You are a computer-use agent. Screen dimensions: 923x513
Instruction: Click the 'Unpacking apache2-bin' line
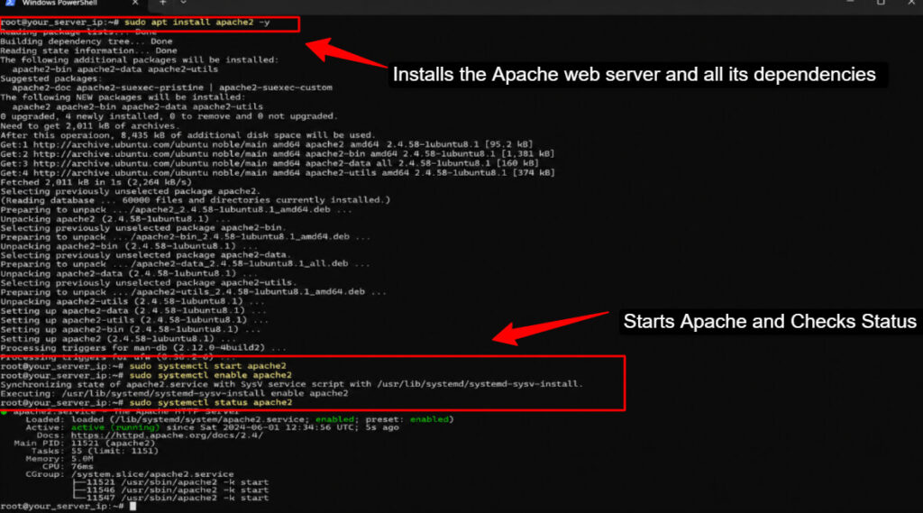pos(130,246)
